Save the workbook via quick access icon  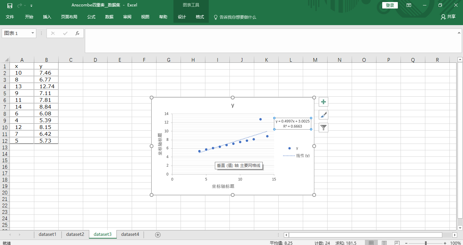pos(10,5)
